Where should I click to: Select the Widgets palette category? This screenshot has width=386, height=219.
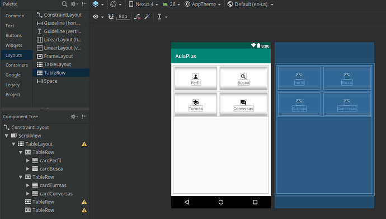coord(14,45)
